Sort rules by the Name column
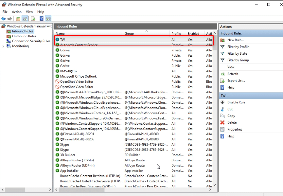 (x=89, y=34)
